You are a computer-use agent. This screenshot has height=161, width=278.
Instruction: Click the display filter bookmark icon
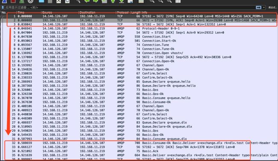(x=3, y=7)
